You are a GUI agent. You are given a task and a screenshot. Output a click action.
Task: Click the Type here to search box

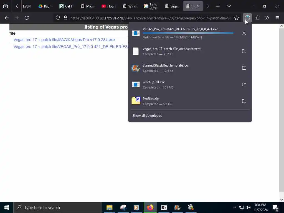click(x=58, y=207)
